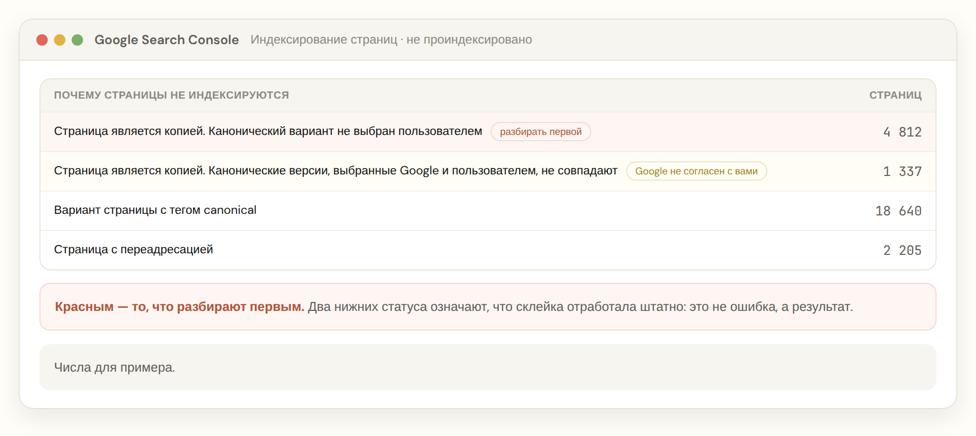Click the sentence starting 'Два нижних статуса означают'
Viewport: 976px width, 436px height.
pyautogui.click(x=580, y=307)
